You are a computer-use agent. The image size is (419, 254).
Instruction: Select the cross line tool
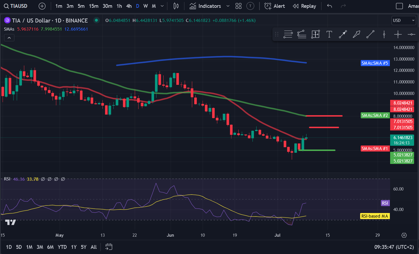398,34
